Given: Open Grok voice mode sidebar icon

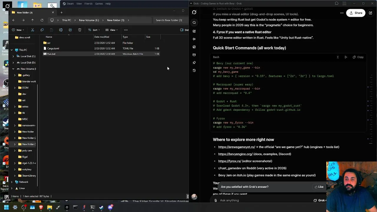Looking at the screenshot, I should [x=194, y=39].
